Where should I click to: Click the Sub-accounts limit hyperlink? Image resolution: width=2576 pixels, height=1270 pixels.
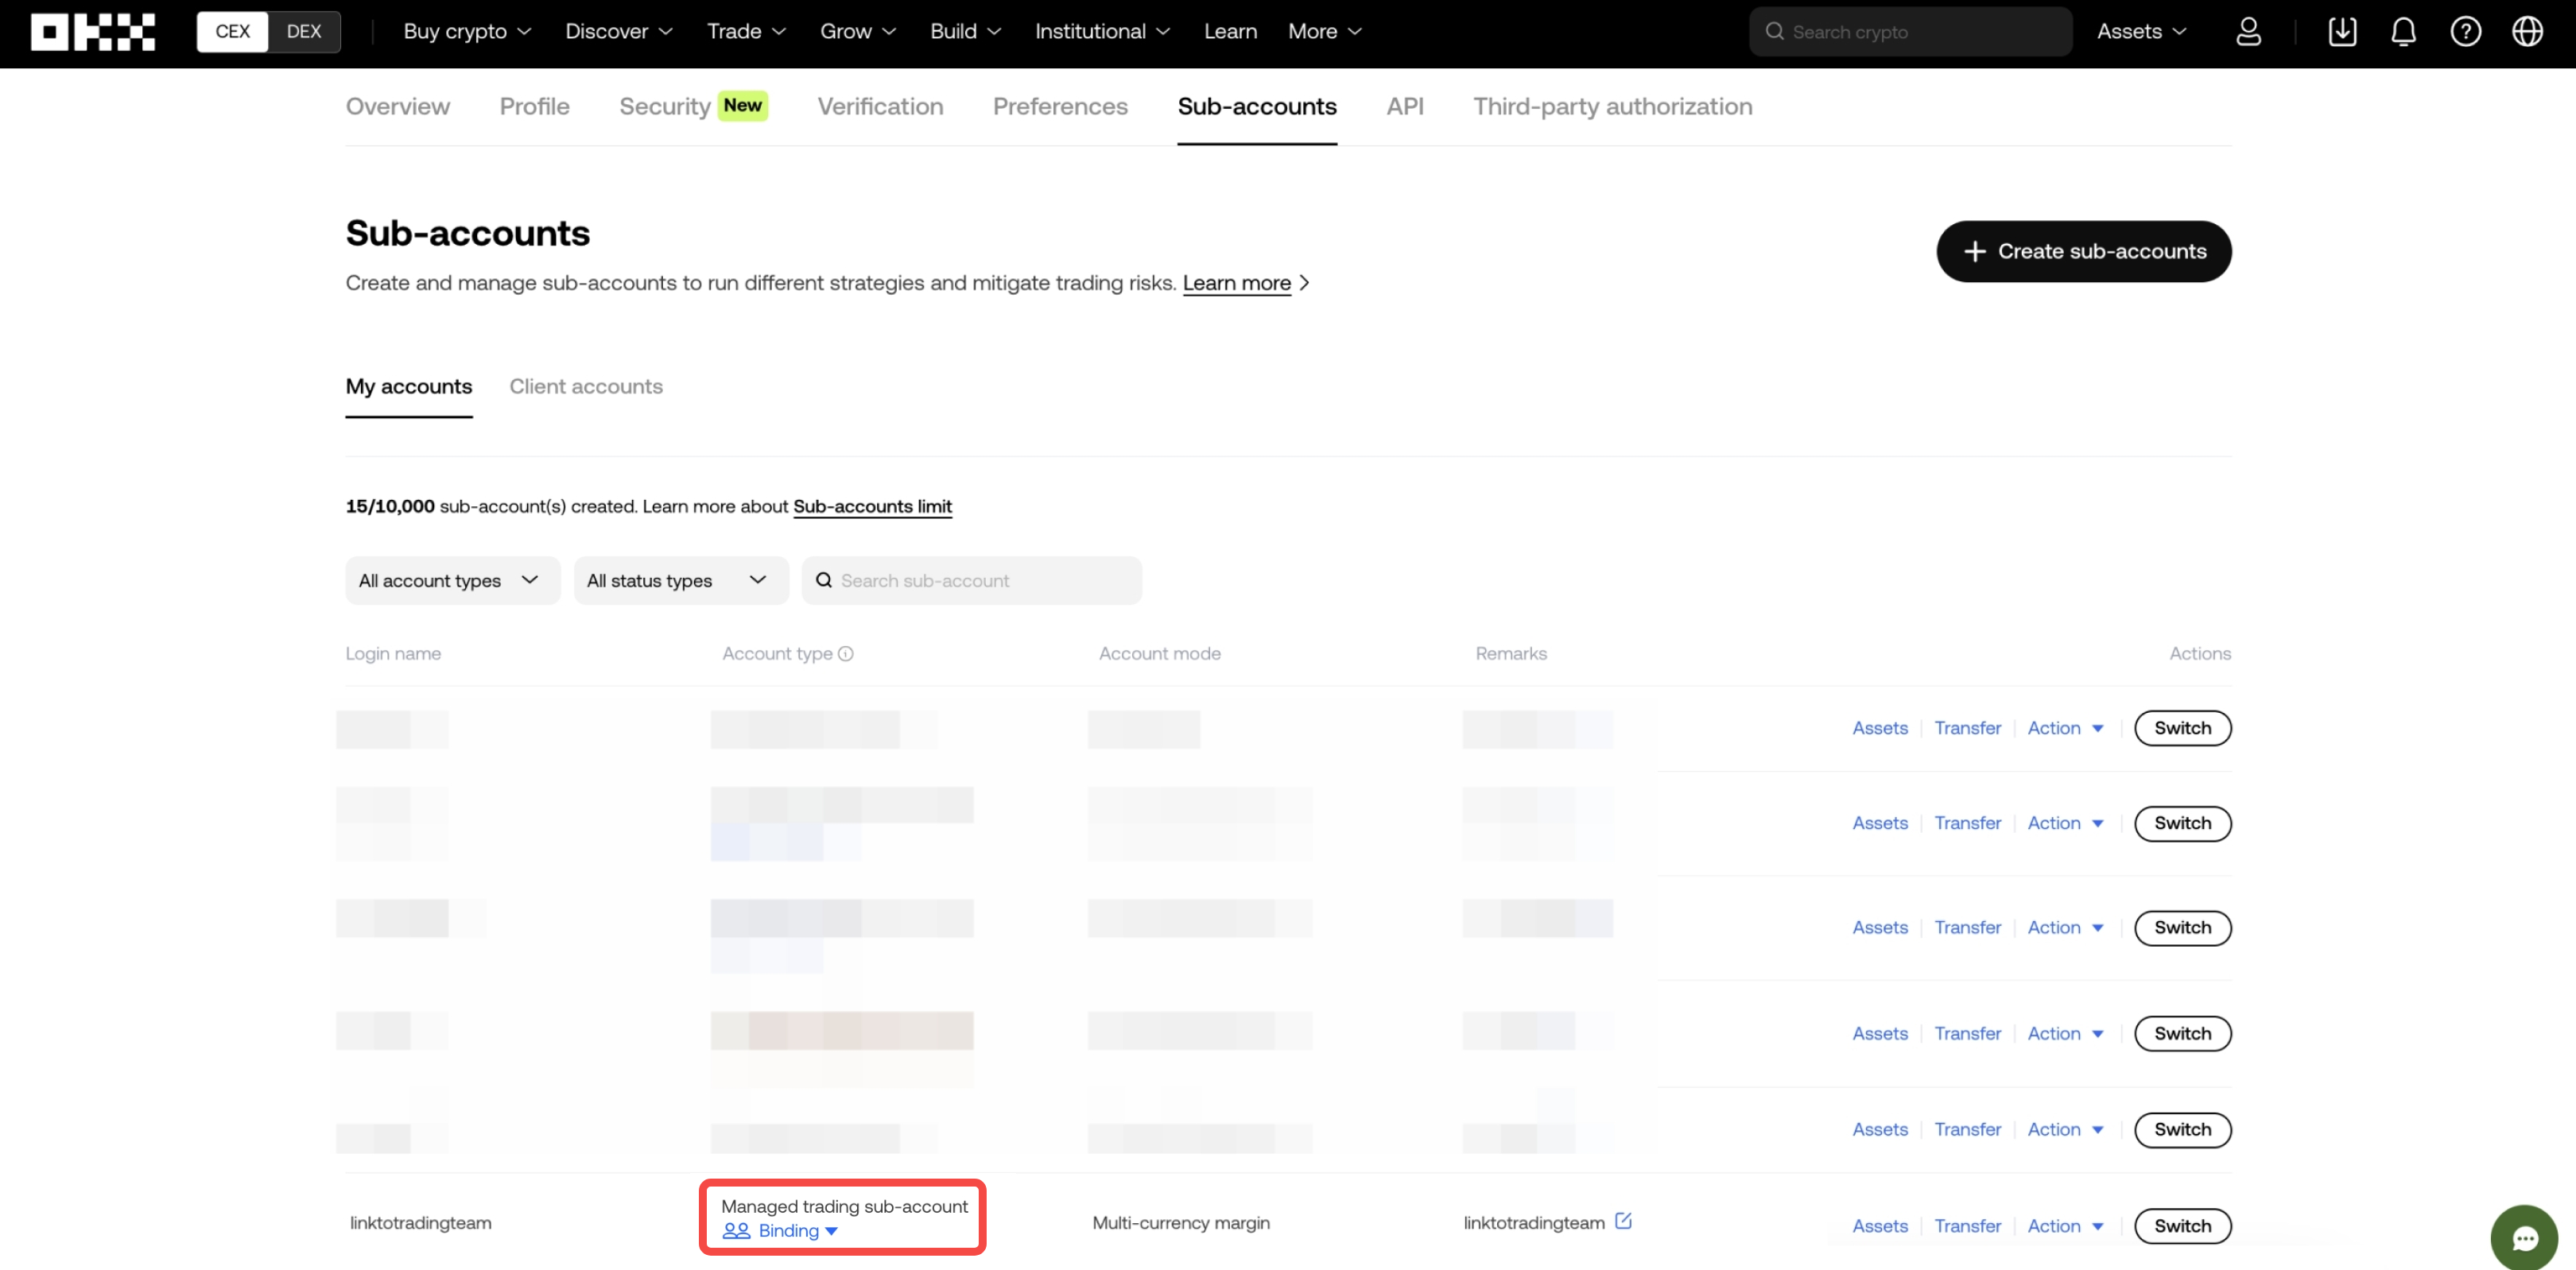tap(872, 506)
